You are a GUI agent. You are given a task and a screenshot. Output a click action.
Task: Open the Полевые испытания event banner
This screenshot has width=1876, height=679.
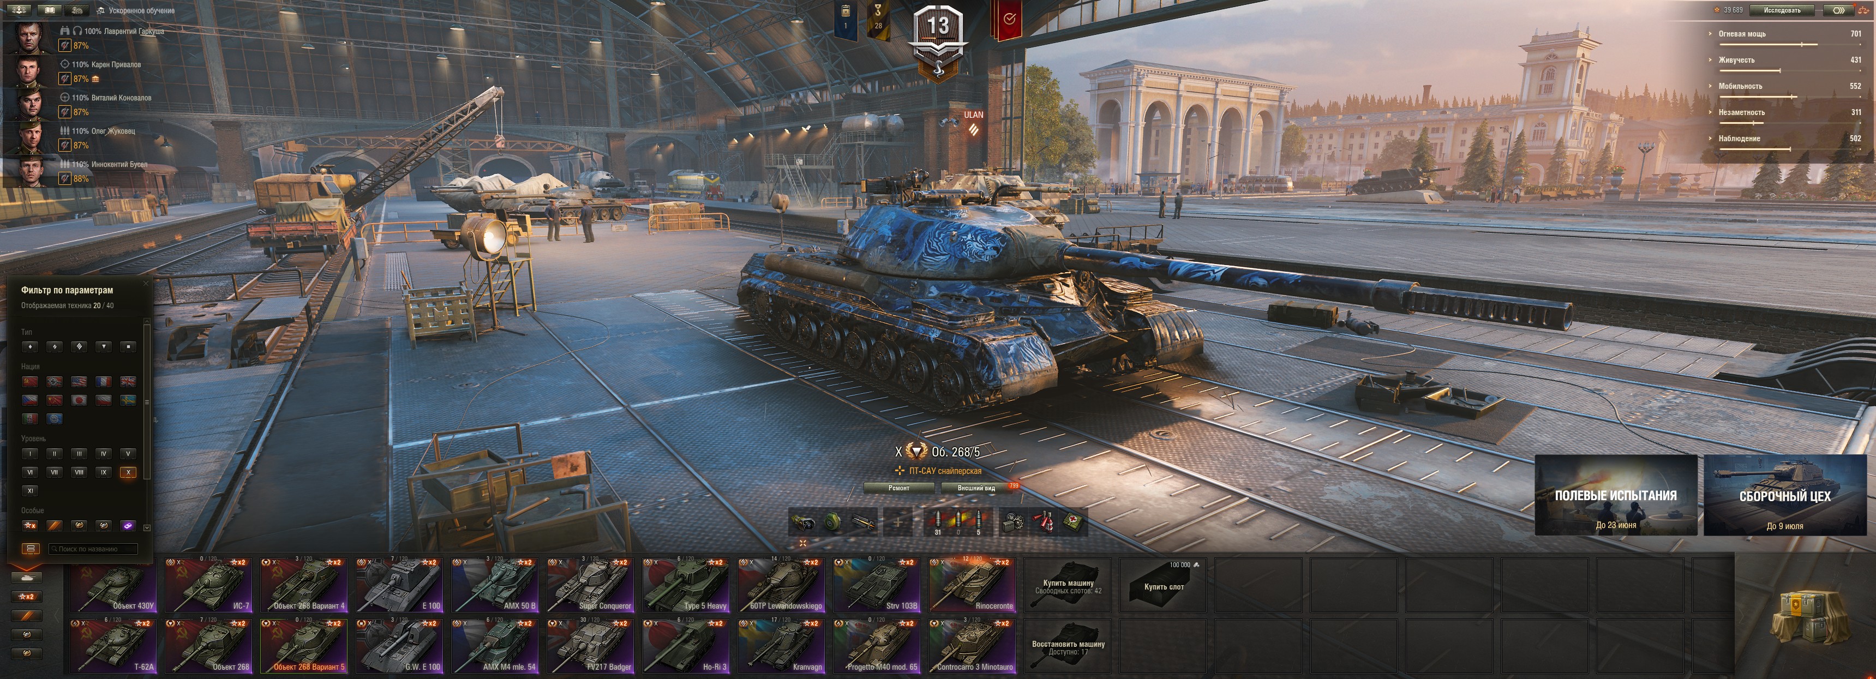(1615, 495)
